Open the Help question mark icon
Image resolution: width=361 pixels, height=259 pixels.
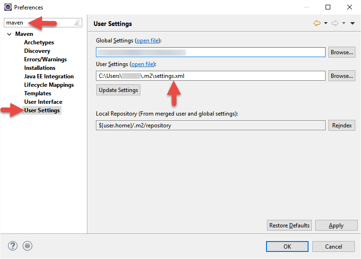point(13,246)
